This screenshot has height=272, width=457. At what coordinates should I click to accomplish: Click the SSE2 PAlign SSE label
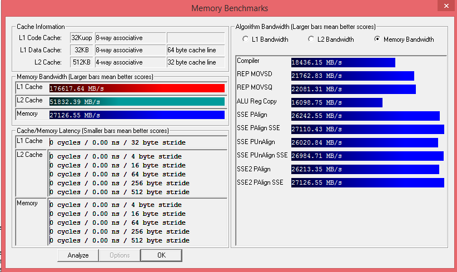click(260, 182)
